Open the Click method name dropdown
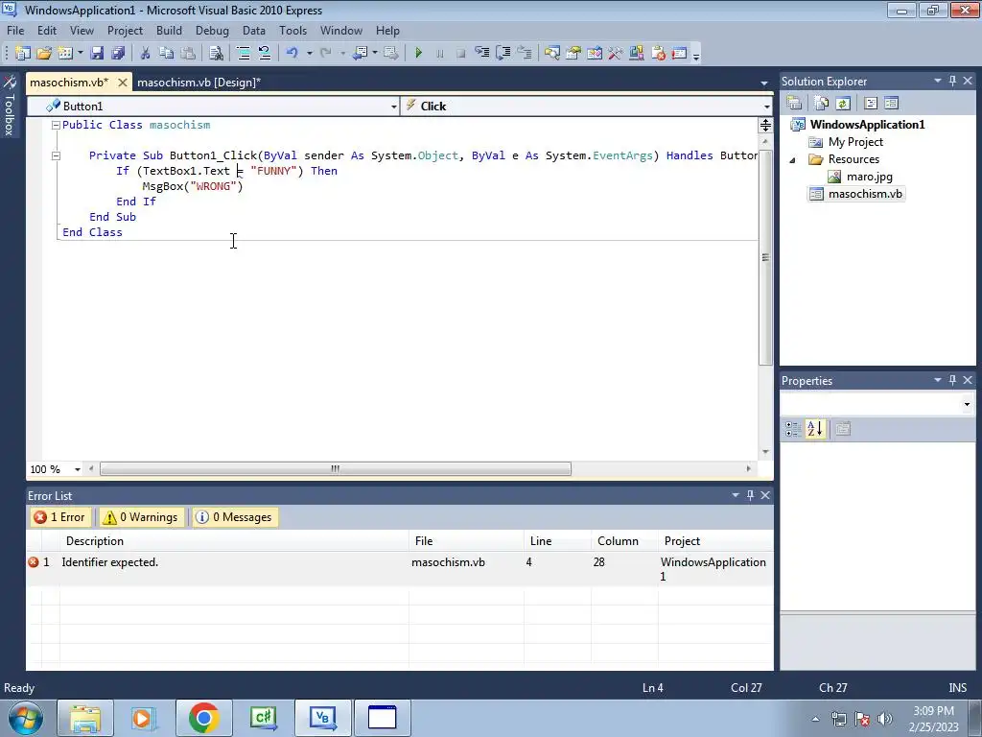Image resolution: width=982 pixels, height=737 pixels. [x=766, y=107]
